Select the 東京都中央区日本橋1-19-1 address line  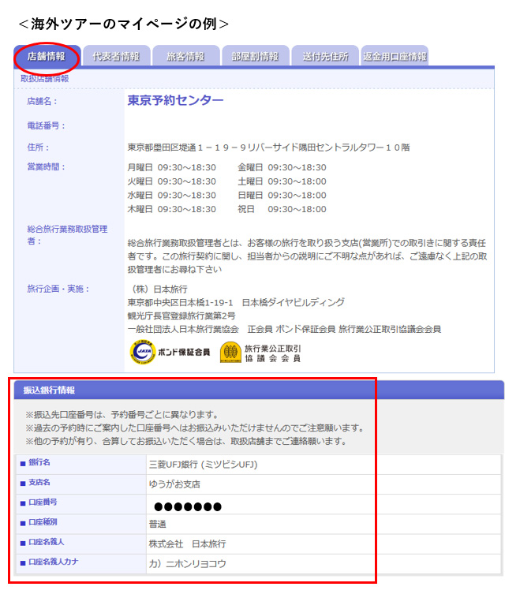(x=236, y=303)
